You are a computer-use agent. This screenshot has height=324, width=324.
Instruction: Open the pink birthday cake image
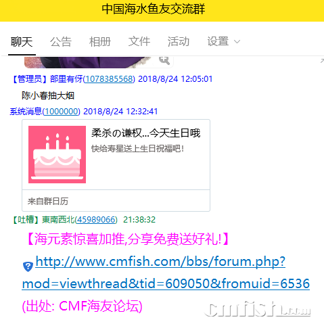click(57, 154)
